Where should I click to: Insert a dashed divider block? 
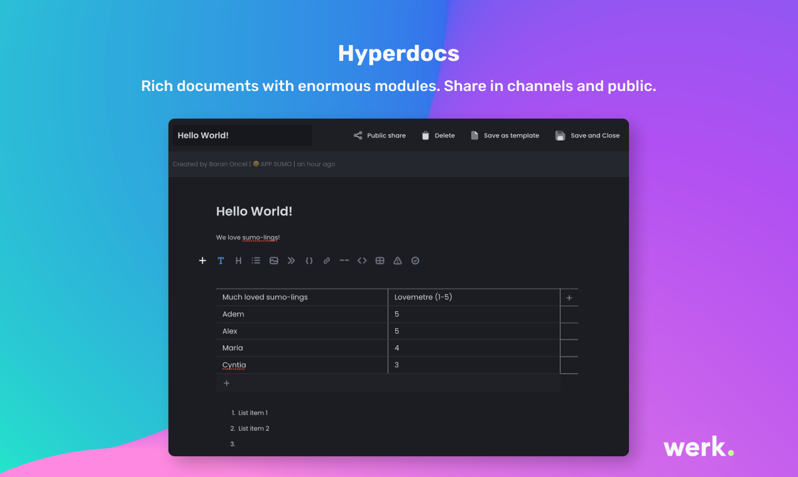(344, 260)
